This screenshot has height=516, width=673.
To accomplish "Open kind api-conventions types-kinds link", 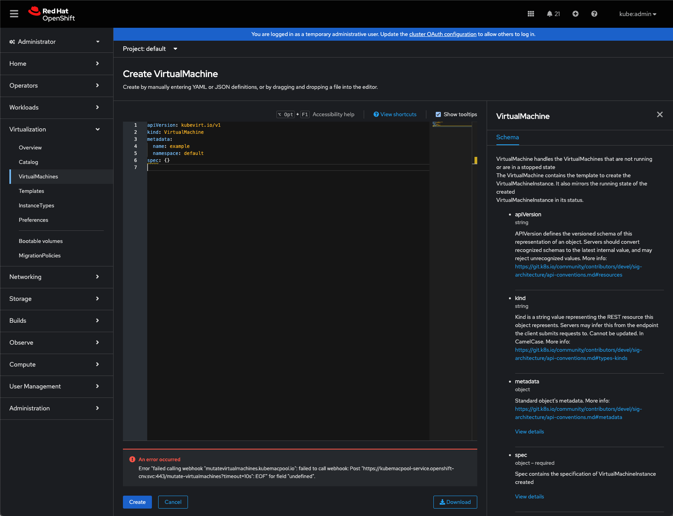I will coord(578,354).
